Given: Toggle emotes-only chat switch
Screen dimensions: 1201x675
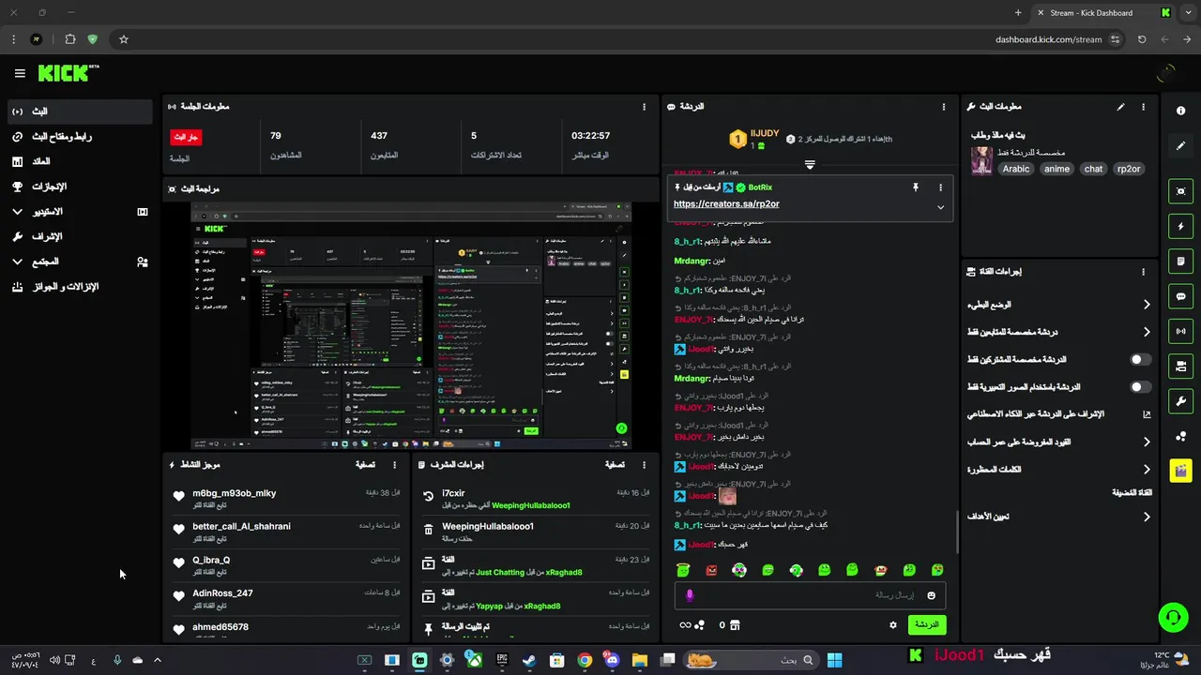Looking at the screenshot, I should [1140, 386].
